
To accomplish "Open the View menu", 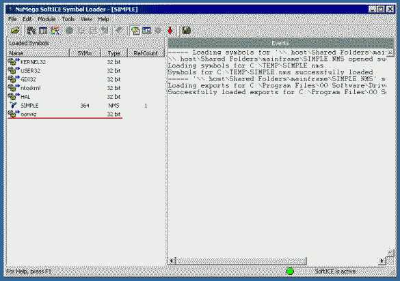I will point(86,19).
